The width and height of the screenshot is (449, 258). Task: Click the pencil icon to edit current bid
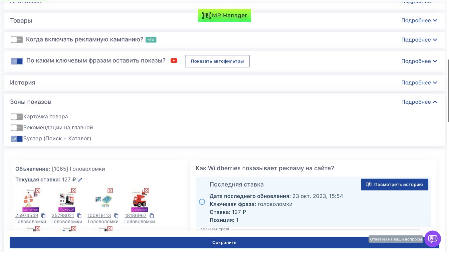80,180
